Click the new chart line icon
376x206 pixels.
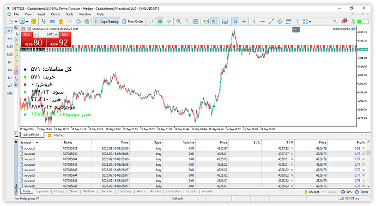click(x=11, y=21)
